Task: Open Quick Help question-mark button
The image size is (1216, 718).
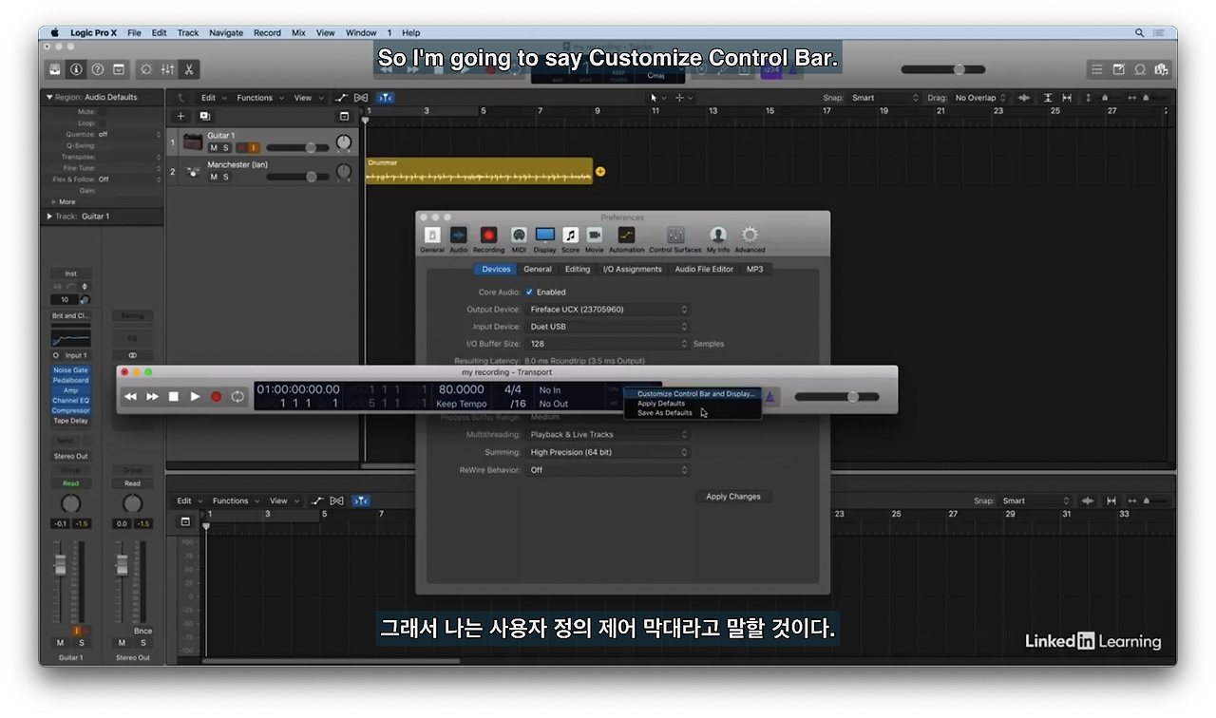Action: tap(97, 69)
